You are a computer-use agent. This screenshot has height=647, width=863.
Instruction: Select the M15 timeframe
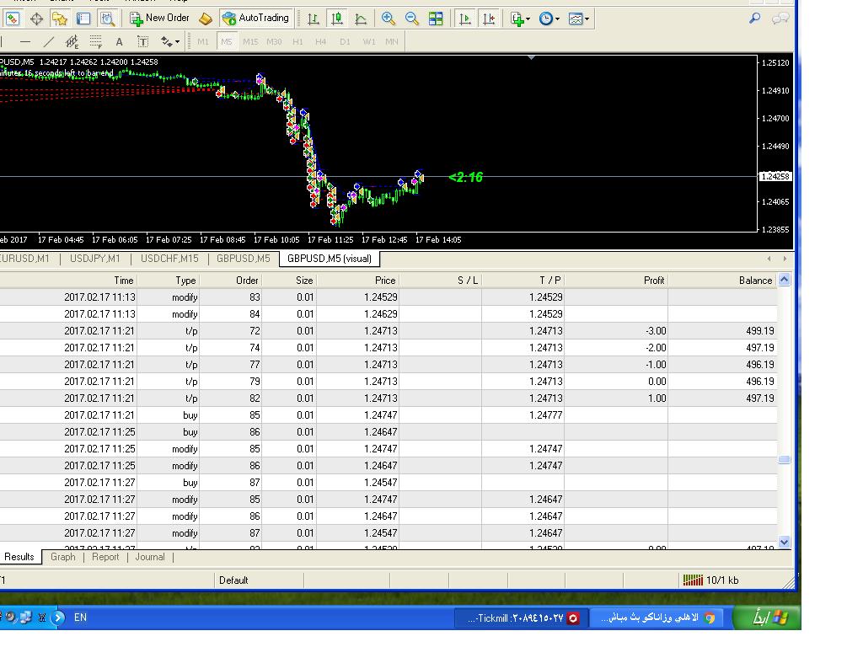[250, 41]
